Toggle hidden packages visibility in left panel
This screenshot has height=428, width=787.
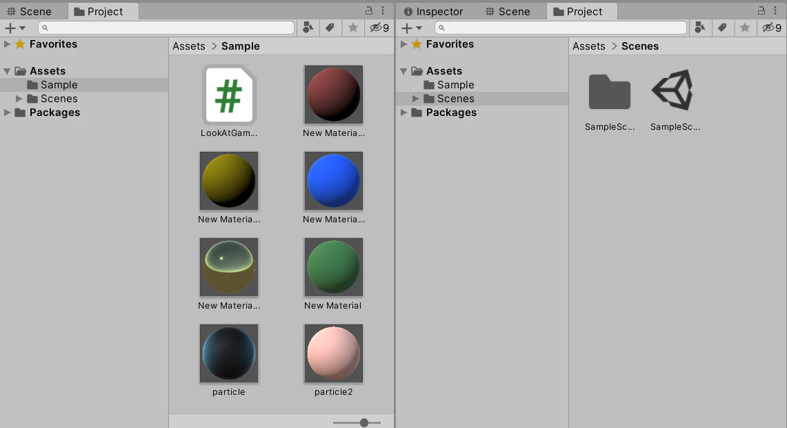(x=379, y=28)
